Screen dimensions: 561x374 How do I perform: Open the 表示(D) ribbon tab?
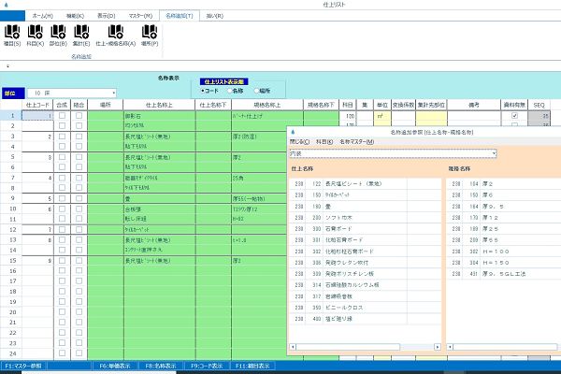107,16
